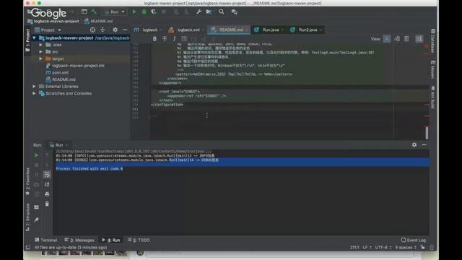Click Run with Coverage icon
Viewport: 462px width, 260px height.
[x=154, y=12]
